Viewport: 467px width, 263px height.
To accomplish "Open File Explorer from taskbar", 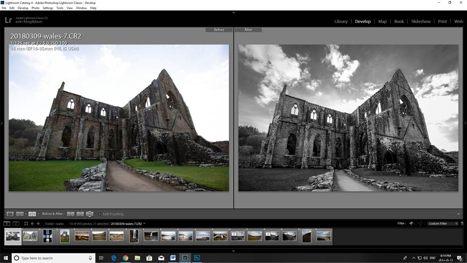I will (x=137, y=258).
